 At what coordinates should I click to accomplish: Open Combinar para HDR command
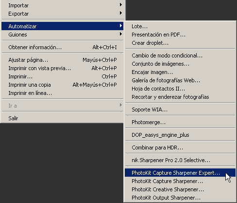180,148
